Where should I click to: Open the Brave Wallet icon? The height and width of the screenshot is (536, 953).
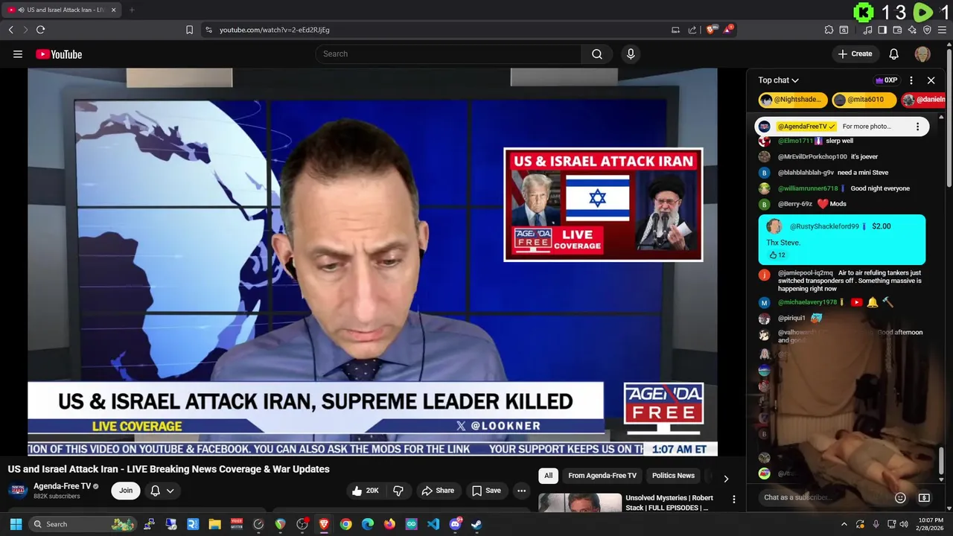tap(897, 30)
